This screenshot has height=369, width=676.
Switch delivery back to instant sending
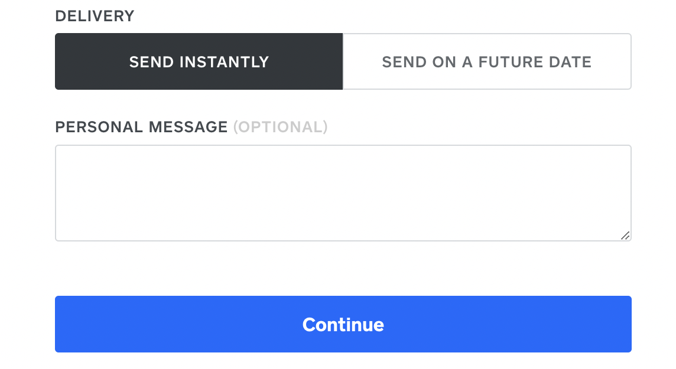(x=199, y=61)
